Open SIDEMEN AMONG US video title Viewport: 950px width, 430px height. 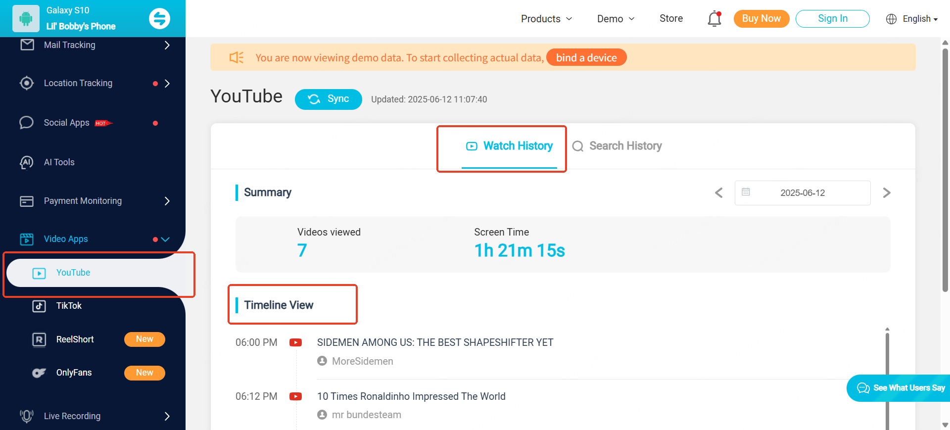point(435,342)
